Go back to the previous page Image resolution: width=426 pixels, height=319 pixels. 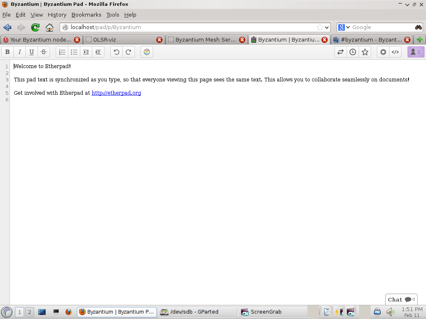click(x=7, y=27)
